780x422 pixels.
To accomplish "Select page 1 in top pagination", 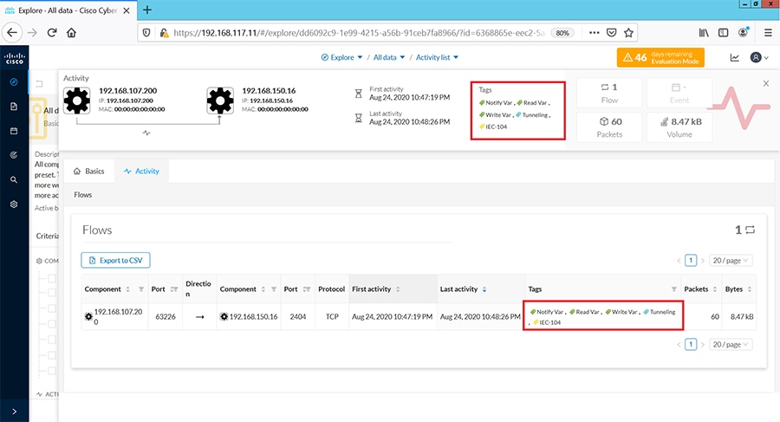I will (x=691, y=260).
